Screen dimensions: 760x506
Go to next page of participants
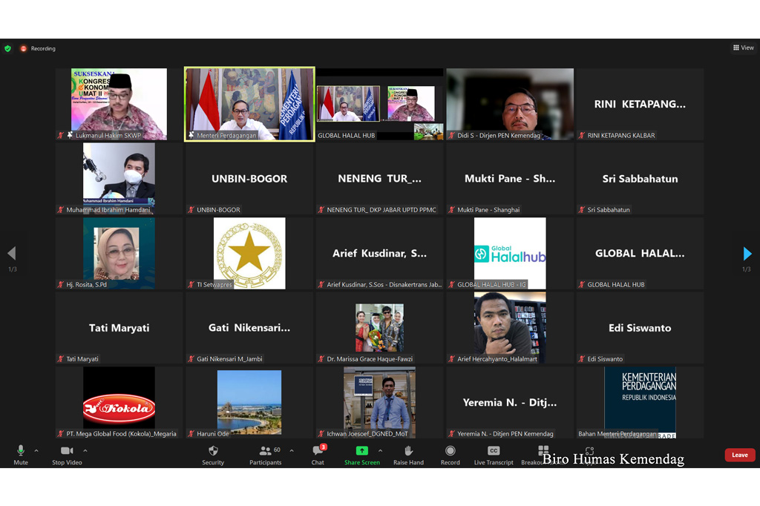pos(747,254)
